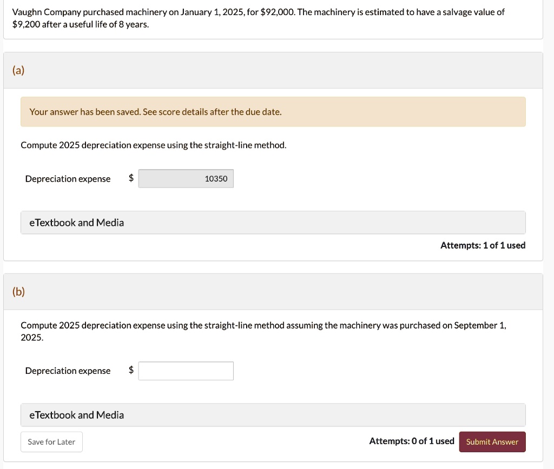
Task: Expand eTextbook and Media under part (a)
Action: coord(76,223)
